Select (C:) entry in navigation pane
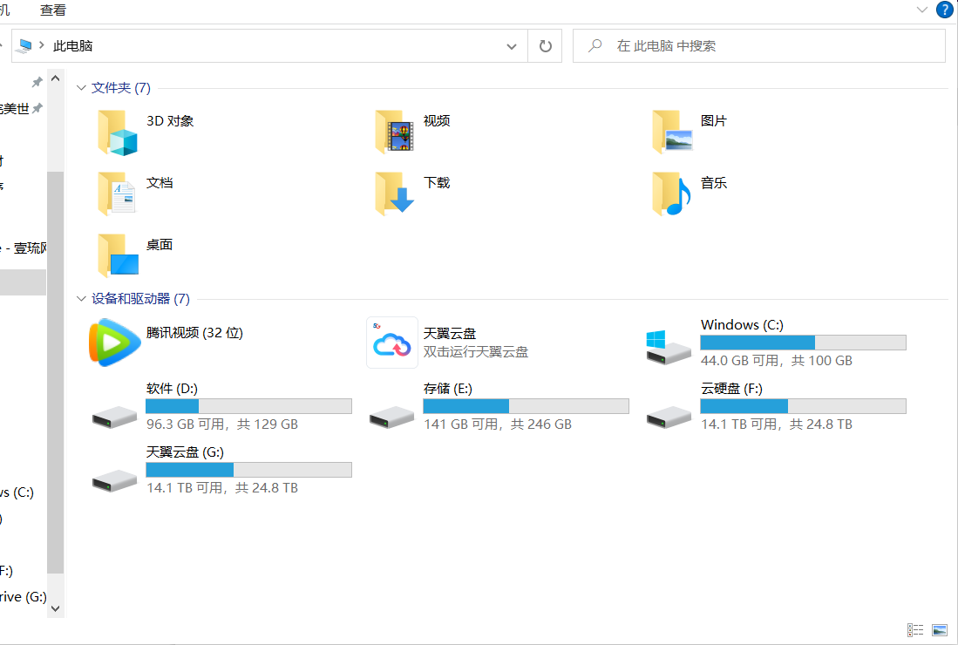This screenshot has width=958, height=645. 17,492
